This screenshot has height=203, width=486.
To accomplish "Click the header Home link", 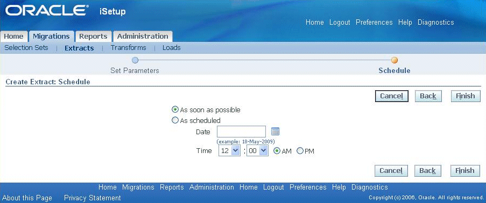I will coord(315,22).
